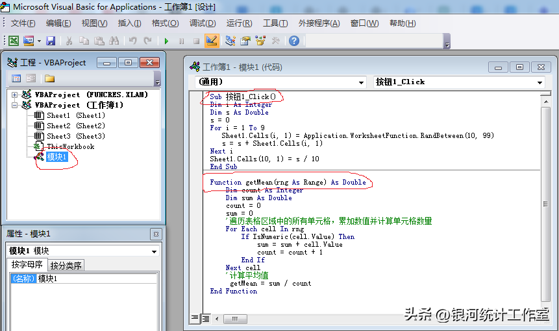Click the code window vertical scrollbar thumb
The width and height of the screenshot is (559, 331).
tap(545, 204)
